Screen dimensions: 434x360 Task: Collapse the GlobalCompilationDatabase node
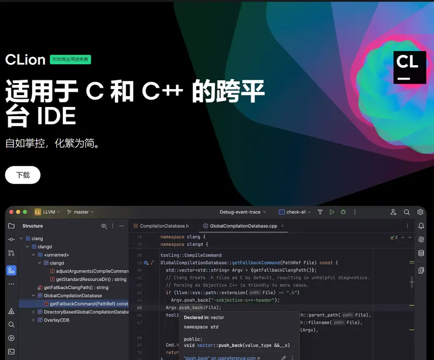click(x=34, y=295)
